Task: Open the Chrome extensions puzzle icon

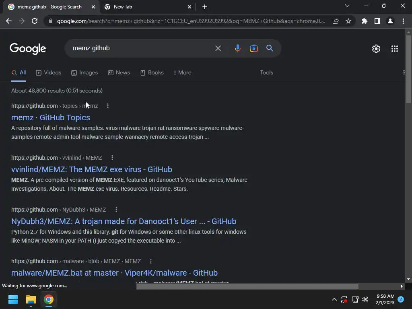Action: pos(365,21)
